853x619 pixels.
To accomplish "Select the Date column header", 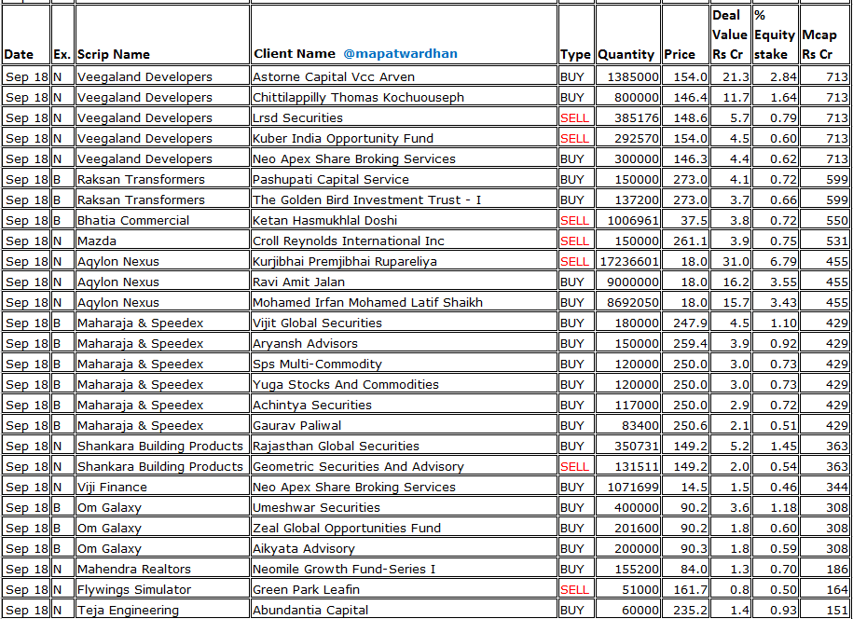I will point(19,54).
